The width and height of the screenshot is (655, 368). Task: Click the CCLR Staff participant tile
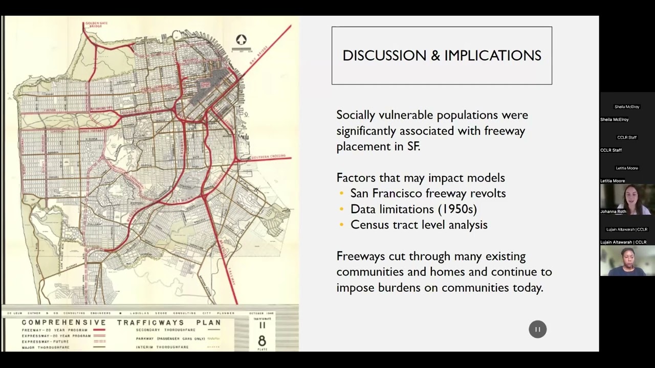[627, 138]
